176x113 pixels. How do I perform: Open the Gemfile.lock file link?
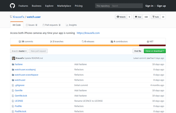21,96
